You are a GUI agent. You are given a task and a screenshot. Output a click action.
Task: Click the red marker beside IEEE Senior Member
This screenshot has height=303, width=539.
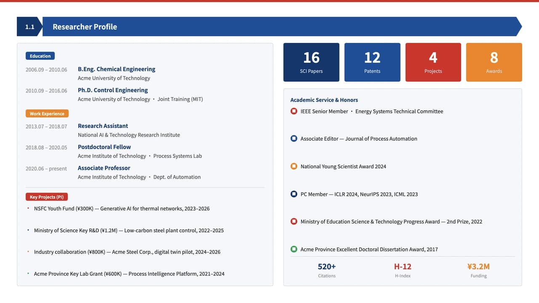294,111
